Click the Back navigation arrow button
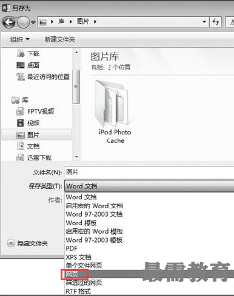The image size is (234, 296). [9, 22]
